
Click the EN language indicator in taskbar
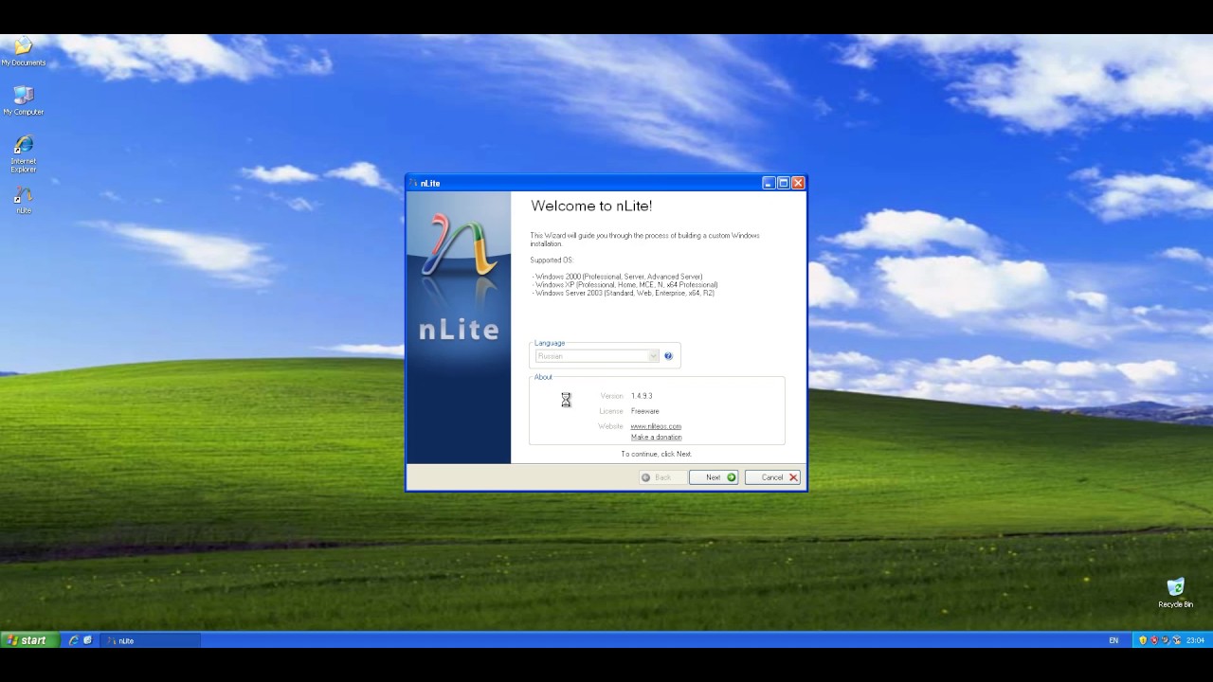coord(1113,640)
